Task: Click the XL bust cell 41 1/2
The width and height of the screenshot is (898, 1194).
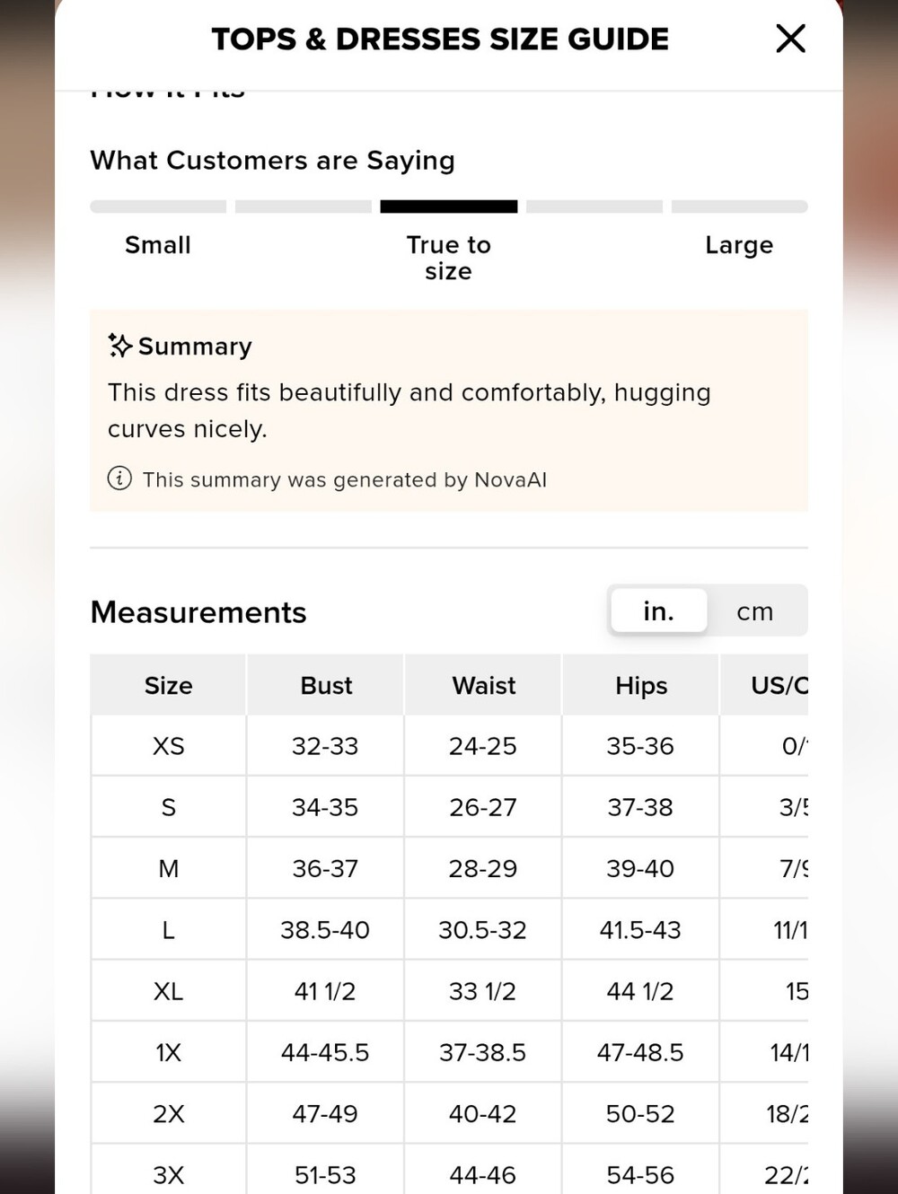Action: pyautogui.click(x=326, y=991)
